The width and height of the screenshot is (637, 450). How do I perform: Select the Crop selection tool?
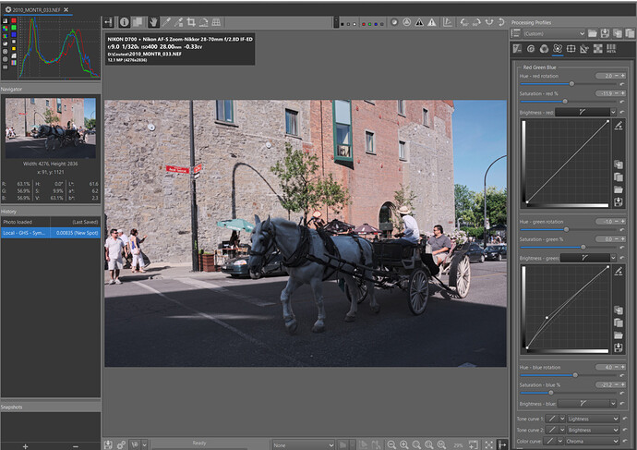pos(191,21)
